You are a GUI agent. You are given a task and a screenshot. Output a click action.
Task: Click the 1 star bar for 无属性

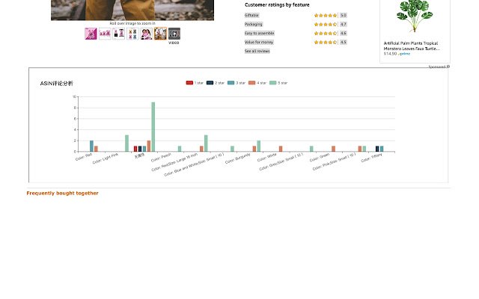point(135,149)
